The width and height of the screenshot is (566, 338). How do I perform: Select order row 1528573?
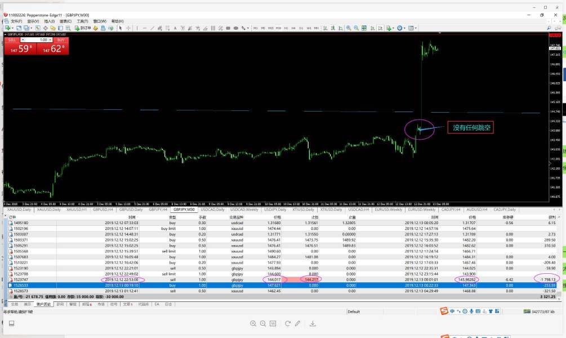(282, 291)
